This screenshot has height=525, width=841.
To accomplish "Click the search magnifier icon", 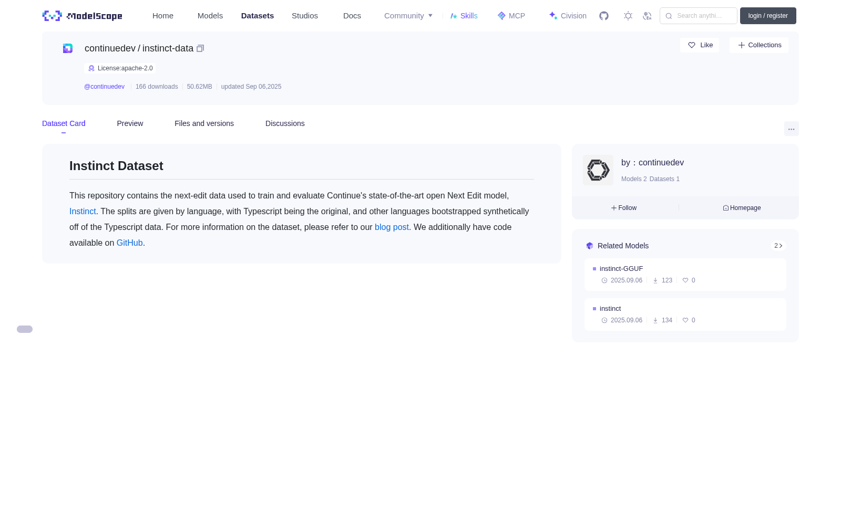I will 669,16.
